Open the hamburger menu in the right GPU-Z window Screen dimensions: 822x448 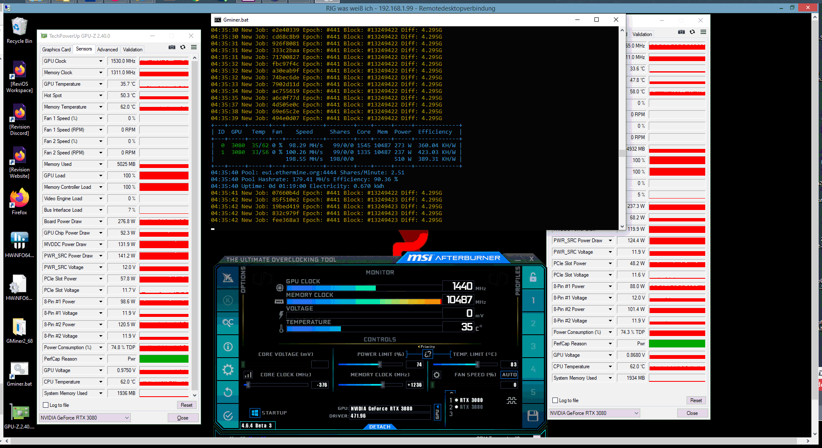point(703,32)
